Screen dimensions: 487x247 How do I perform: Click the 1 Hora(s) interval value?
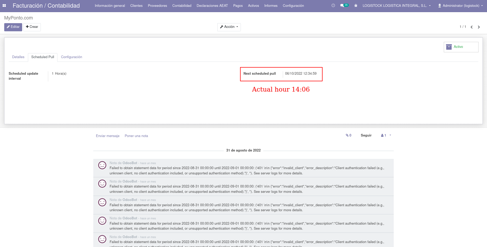[x=59, y=74]
